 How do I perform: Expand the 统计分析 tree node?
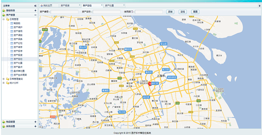(3, 83)
